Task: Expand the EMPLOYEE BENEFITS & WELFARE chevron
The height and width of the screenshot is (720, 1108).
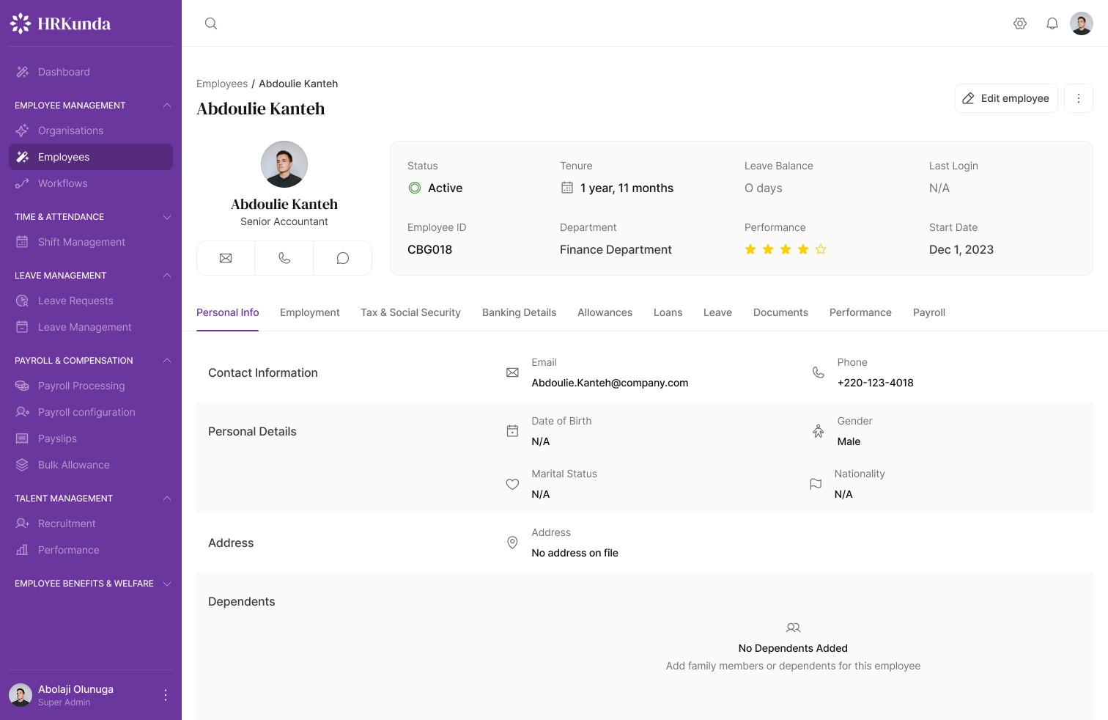Action: click(x=166, y=583)
